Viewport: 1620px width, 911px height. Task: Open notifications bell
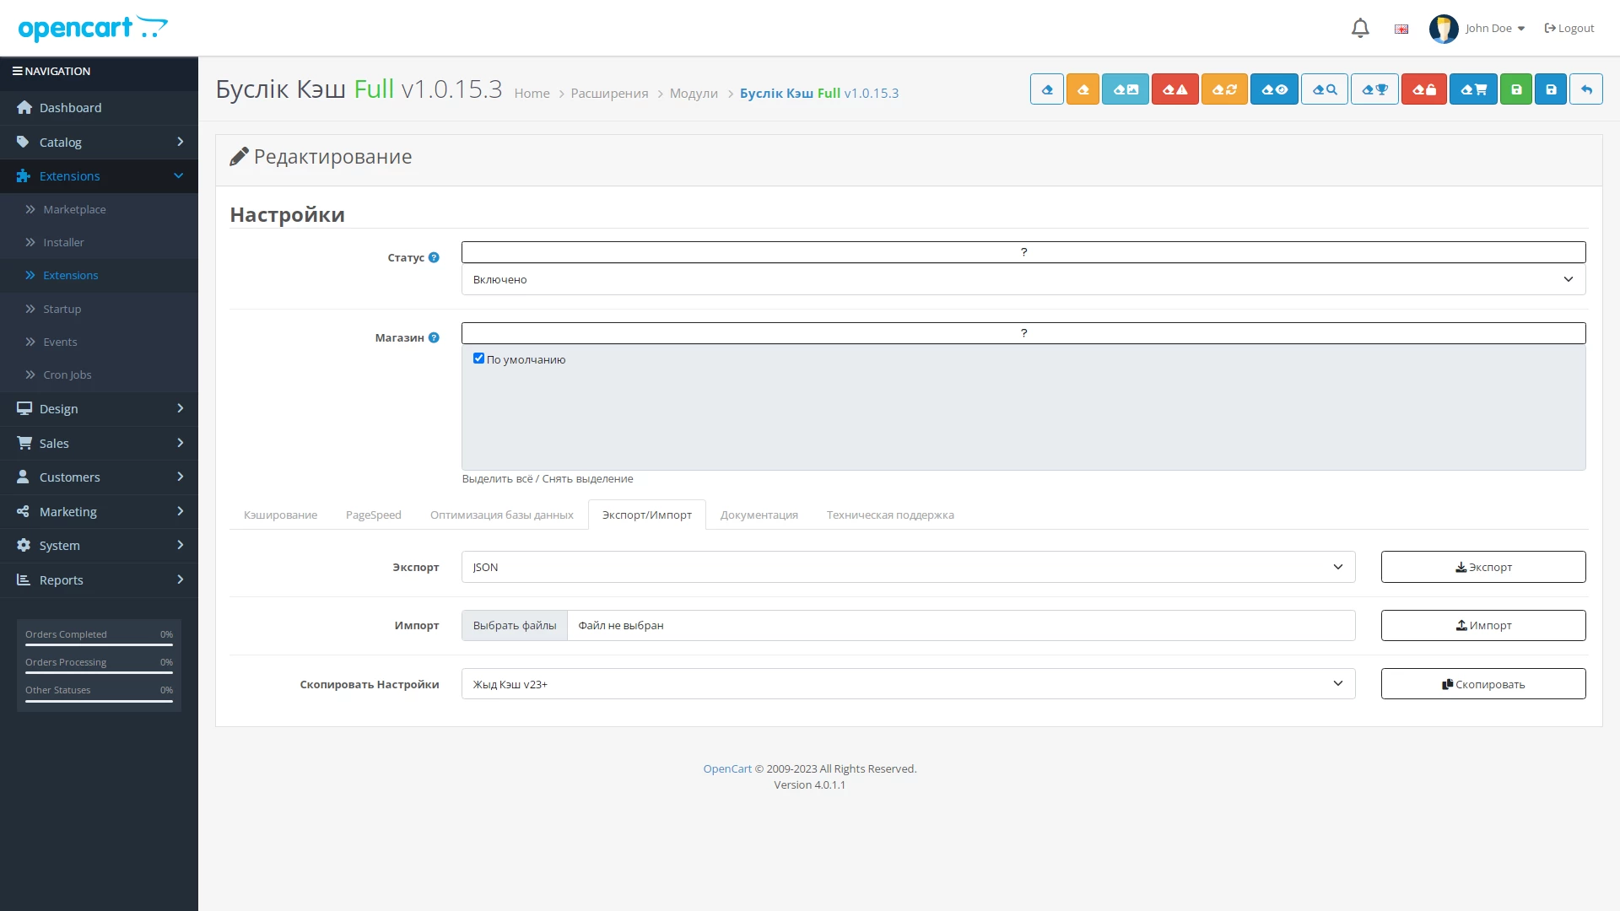1360,29
